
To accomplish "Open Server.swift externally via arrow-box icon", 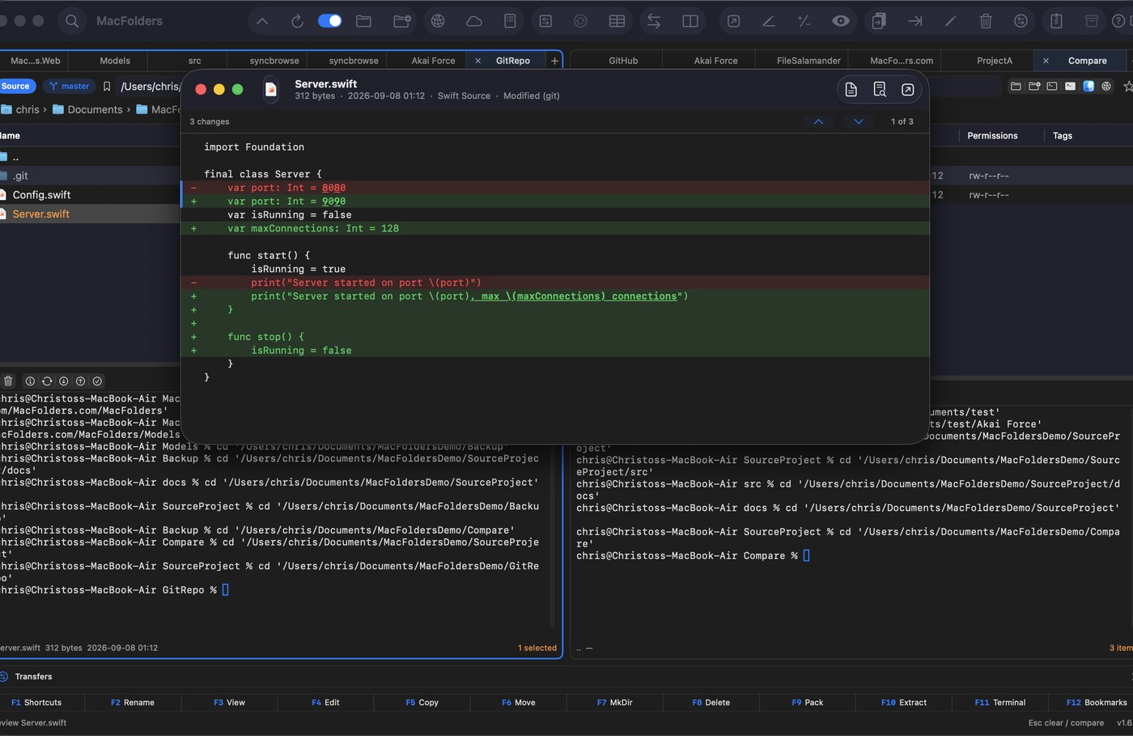I will (908, 90).
